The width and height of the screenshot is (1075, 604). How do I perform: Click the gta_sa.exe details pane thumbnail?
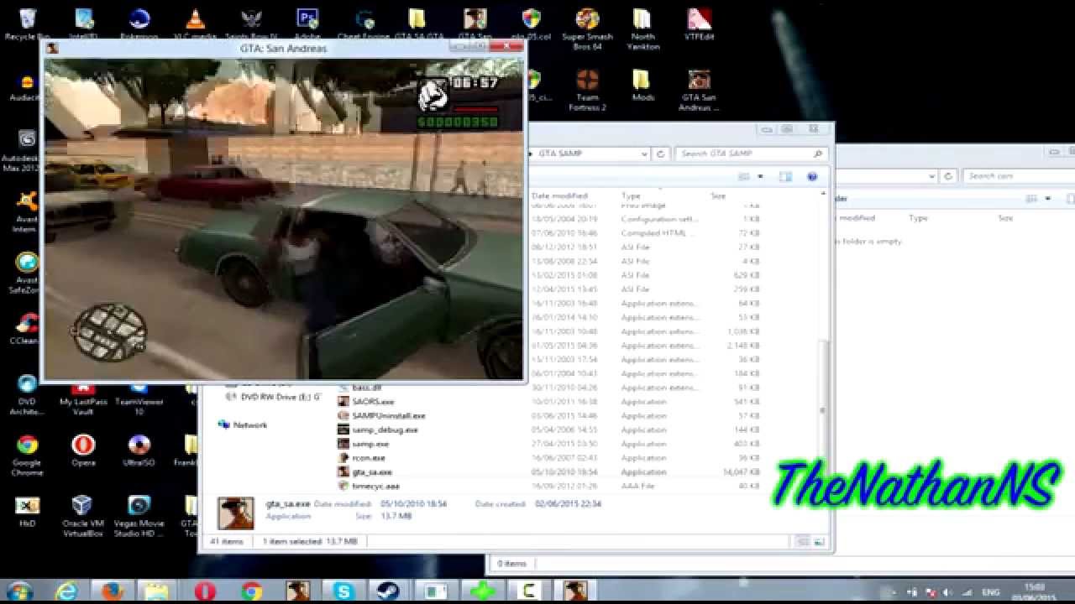[x=235, y=512]
